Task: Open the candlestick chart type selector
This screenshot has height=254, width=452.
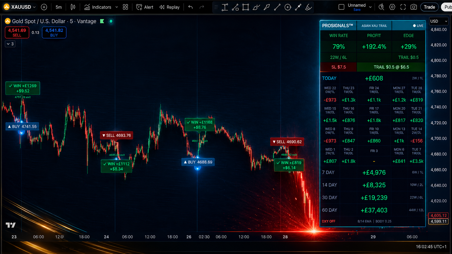Action: [73, 7]
